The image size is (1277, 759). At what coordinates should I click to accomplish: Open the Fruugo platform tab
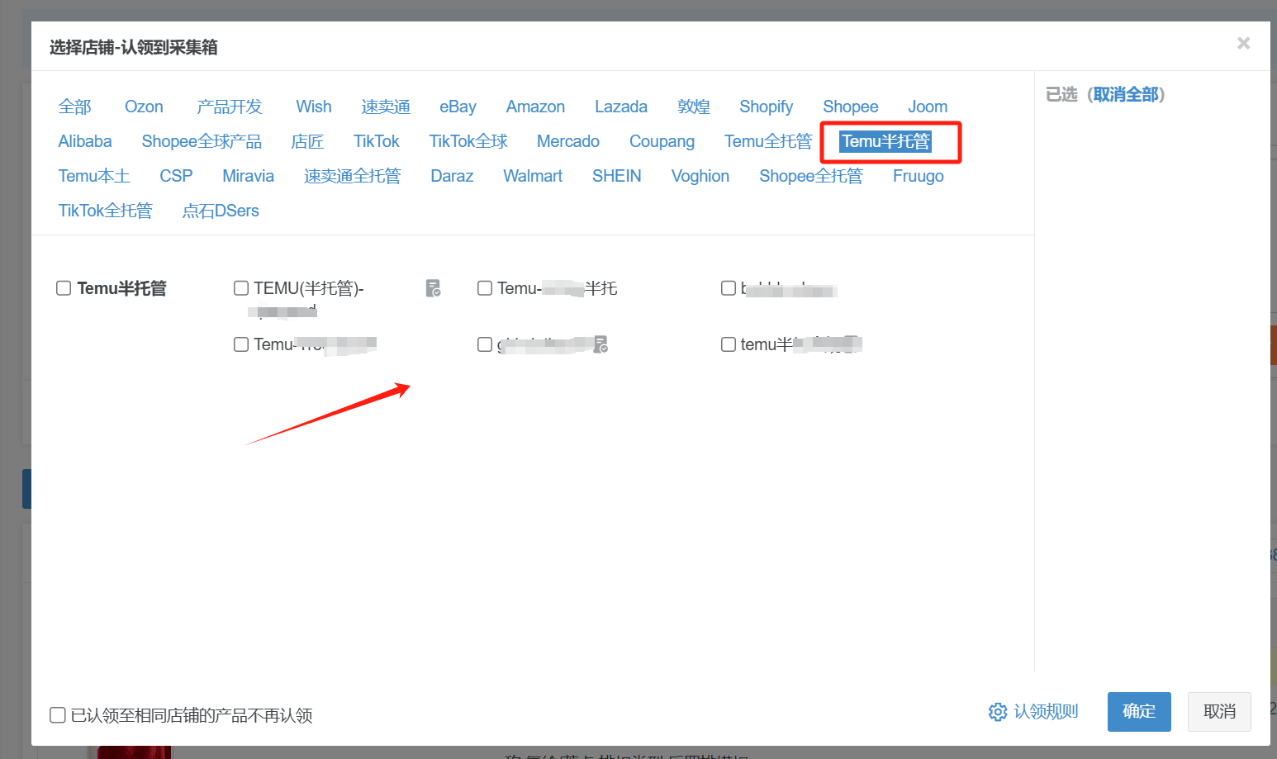pos(919,176)
